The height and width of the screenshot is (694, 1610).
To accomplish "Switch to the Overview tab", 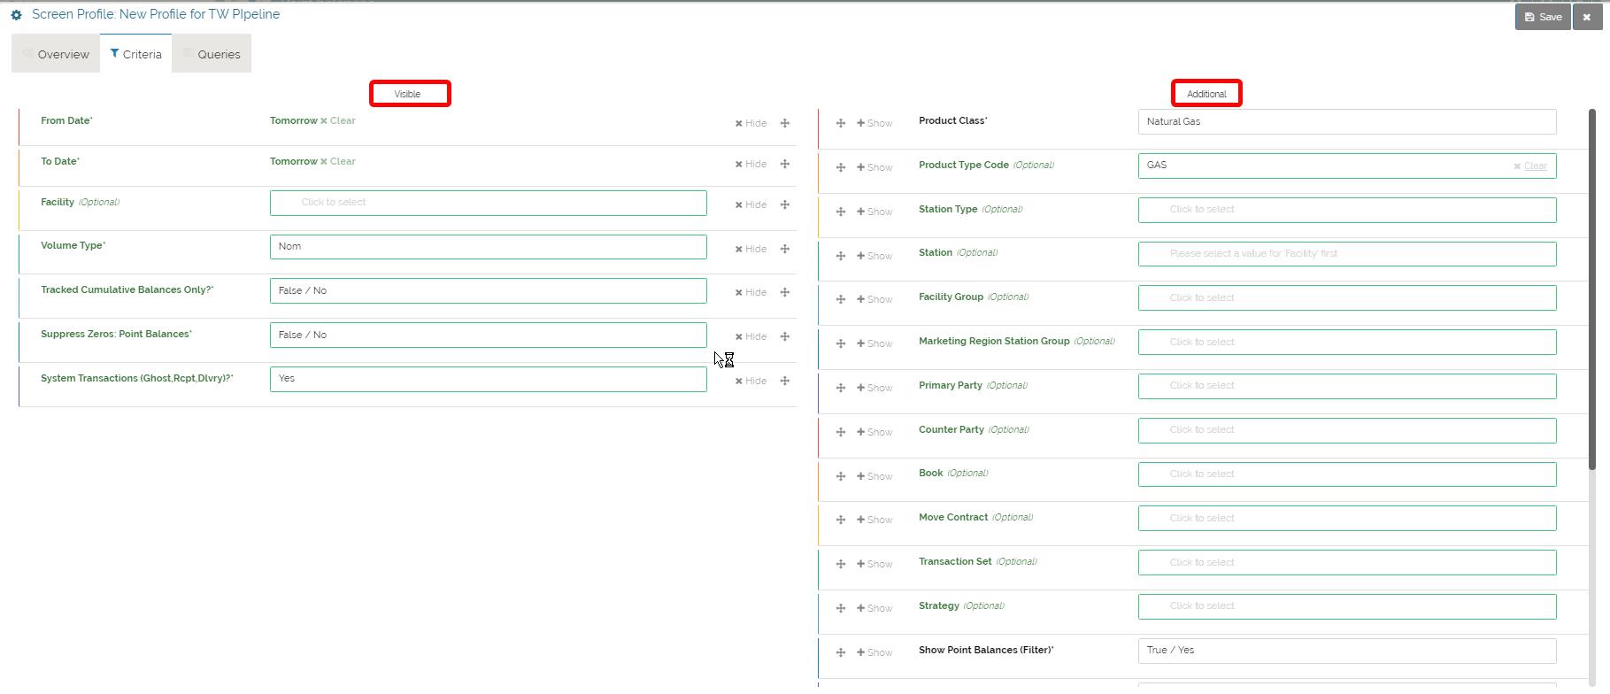I will click(56, 54).
